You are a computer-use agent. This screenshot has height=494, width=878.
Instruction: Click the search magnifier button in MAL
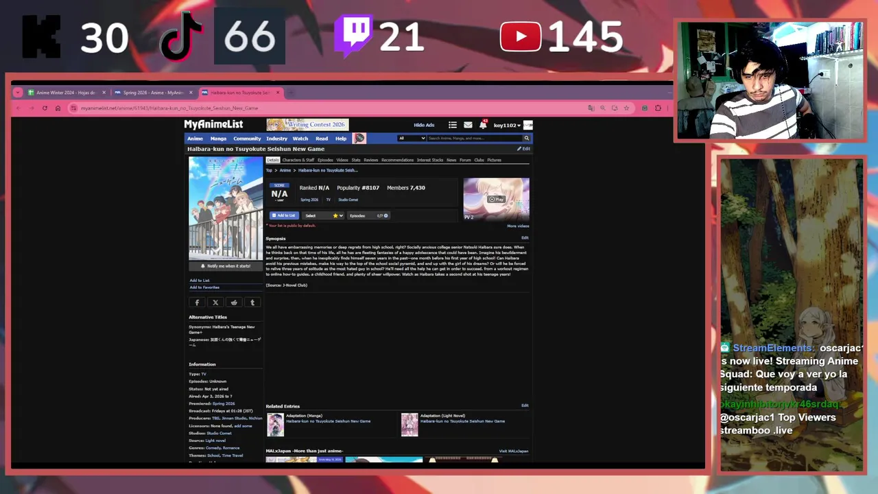(x=527, y=138)
